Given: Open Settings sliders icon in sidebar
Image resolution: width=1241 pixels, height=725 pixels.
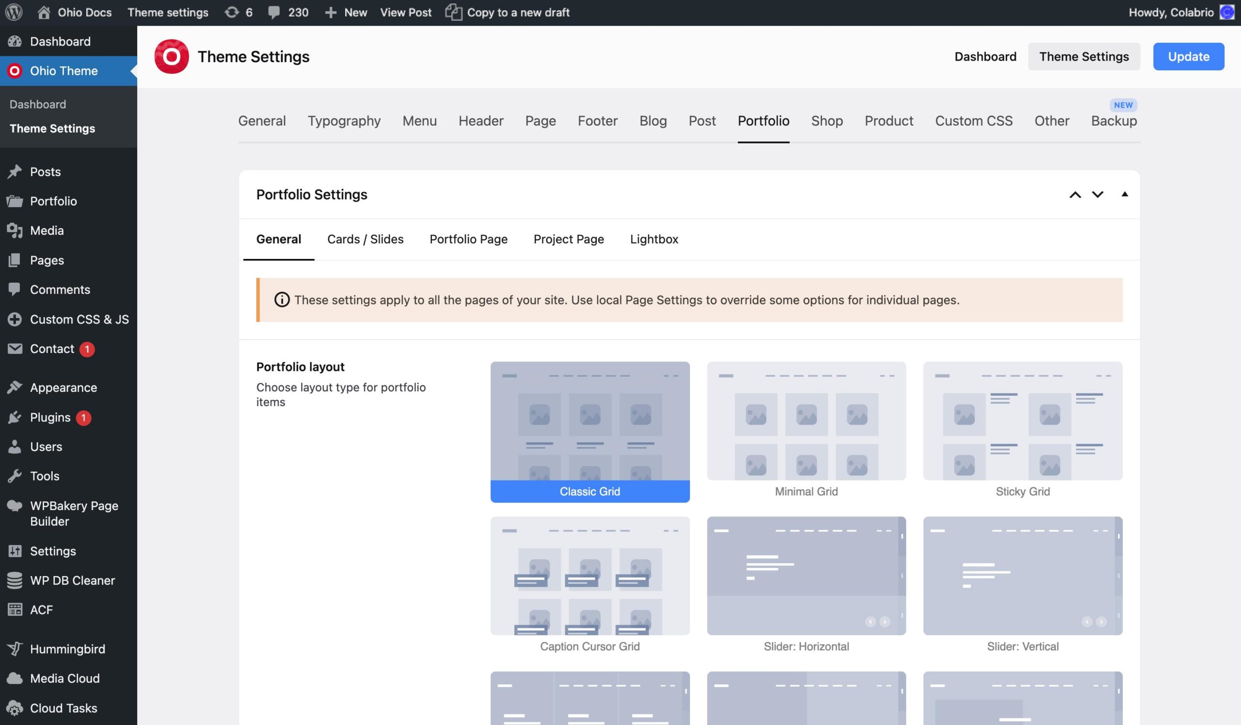Looking at the screenshot, I should click(x=15, y=551).
